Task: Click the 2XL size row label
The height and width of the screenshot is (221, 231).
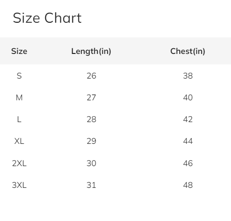Action: tap(19, 163)
